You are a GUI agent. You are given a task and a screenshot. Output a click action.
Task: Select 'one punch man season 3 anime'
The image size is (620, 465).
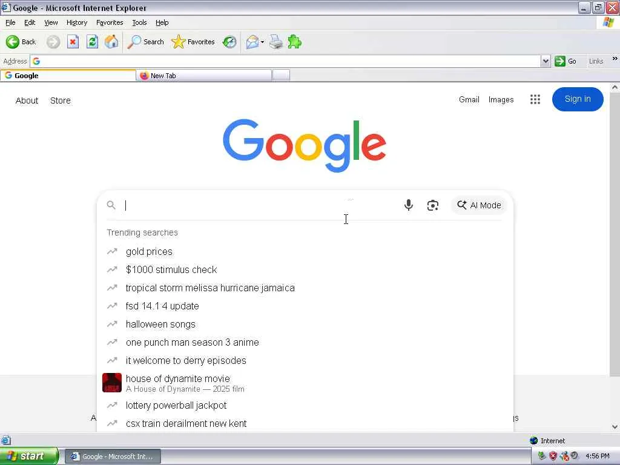[305, 343]
